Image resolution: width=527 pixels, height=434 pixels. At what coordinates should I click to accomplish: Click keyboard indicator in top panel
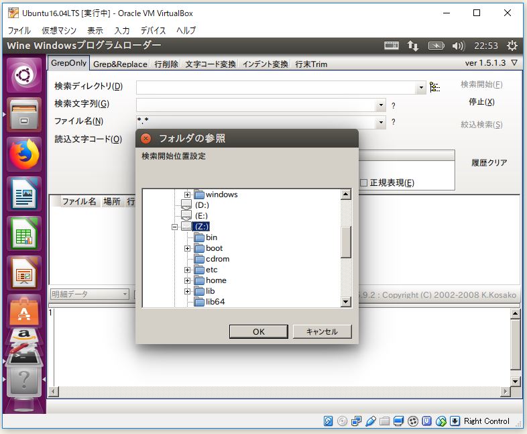[x=392, y=46]
